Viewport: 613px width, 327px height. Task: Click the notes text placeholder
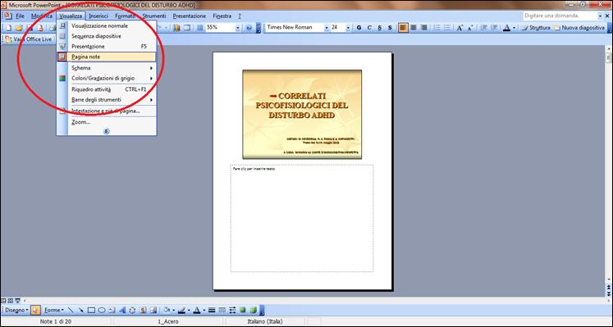(x=302, y=218)
